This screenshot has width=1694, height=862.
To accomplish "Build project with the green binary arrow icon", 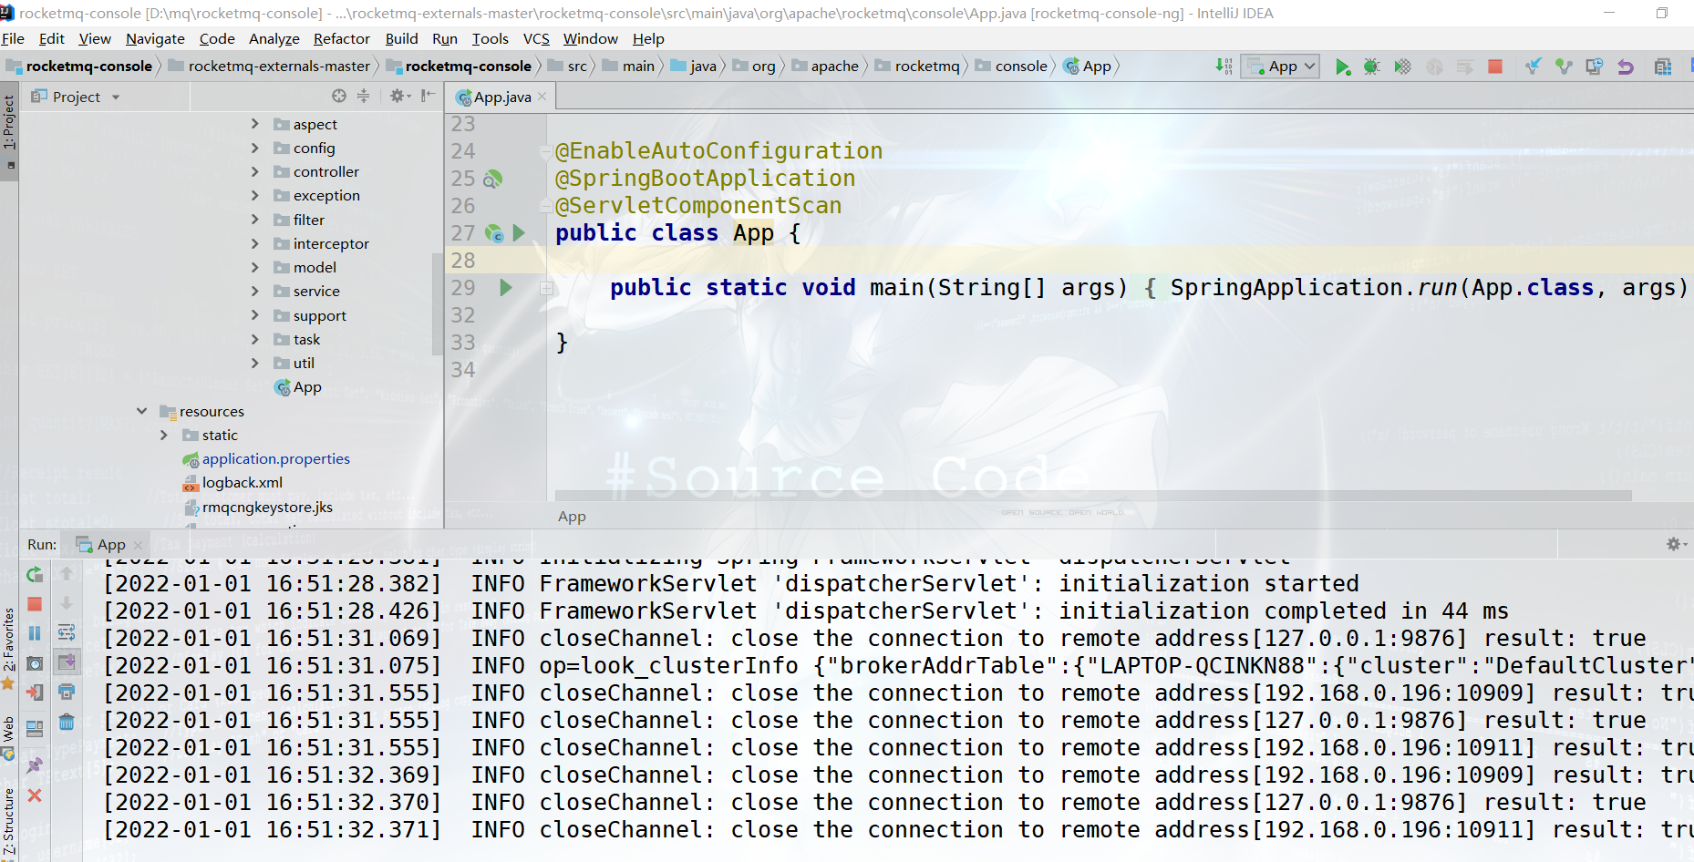I will coord(1224,67).
